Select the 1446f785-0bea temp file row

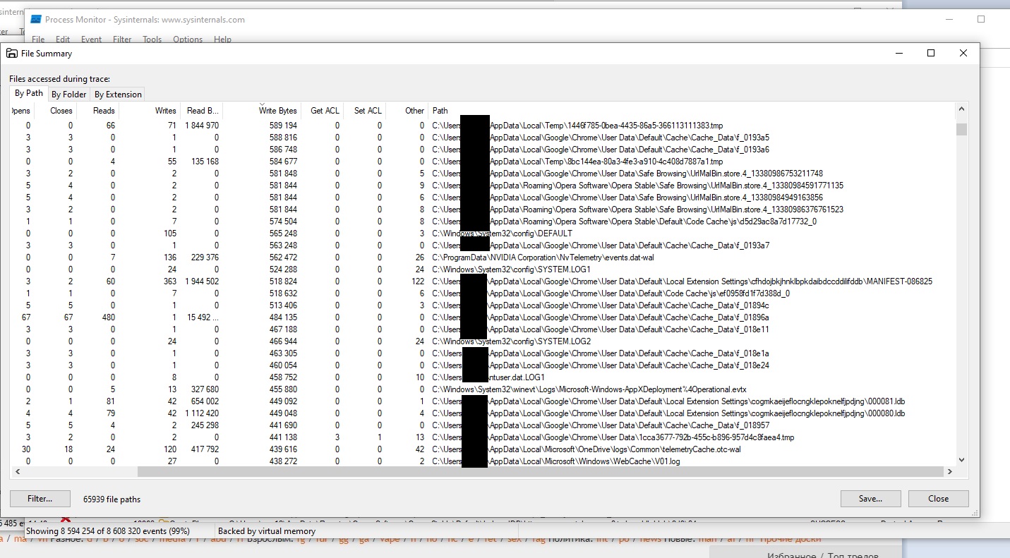pyautogui.click(x=482, y=126)
